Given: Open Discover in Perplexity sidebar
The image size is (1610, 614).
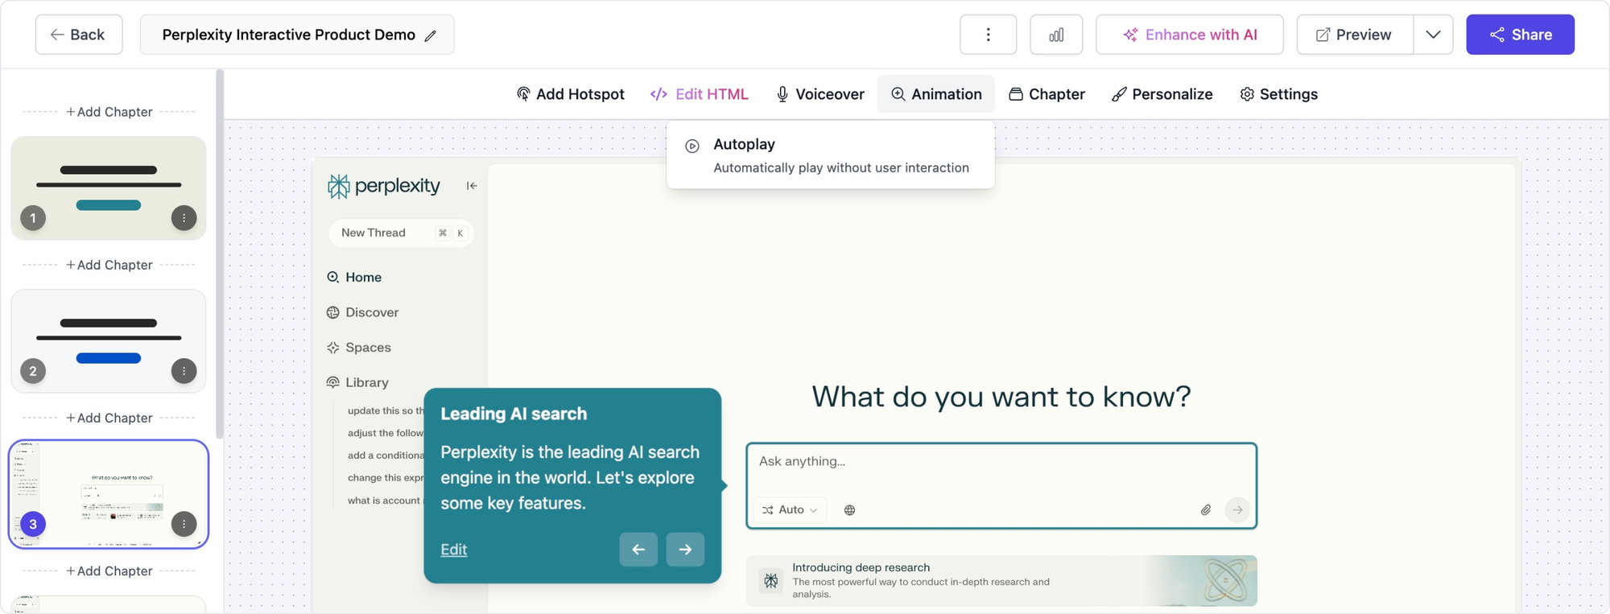Looking at the screenshot, I should pos(362,312).
